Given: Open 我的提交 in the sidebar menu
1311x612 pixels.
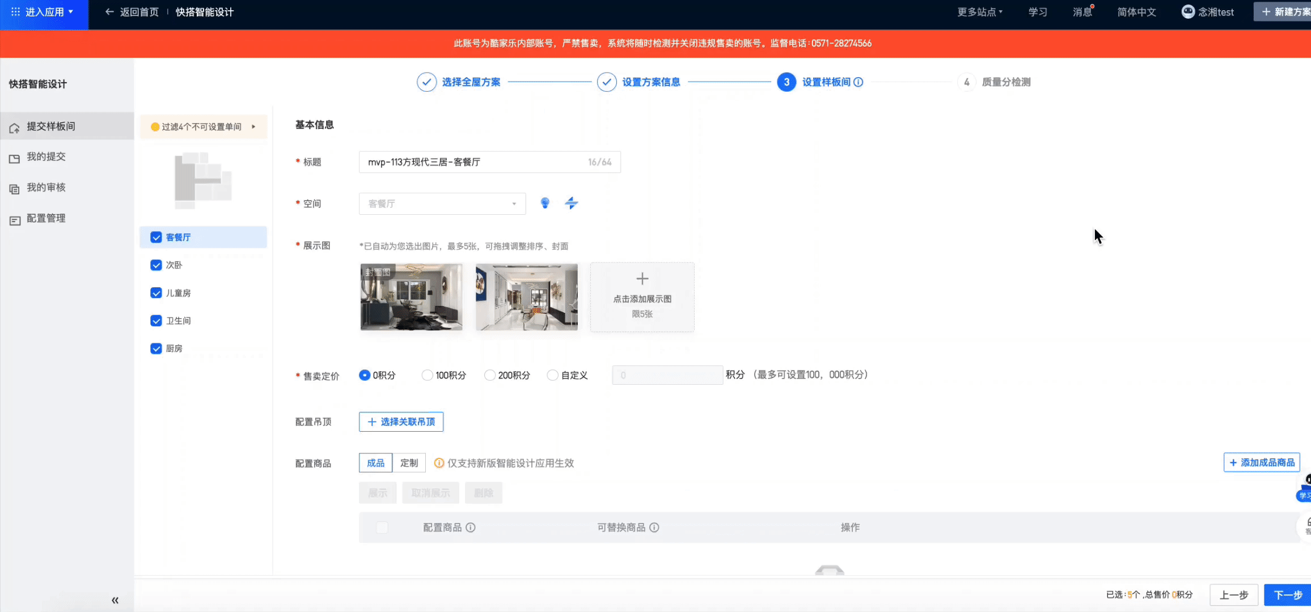Looking at the screenshot, I should 46,157.
